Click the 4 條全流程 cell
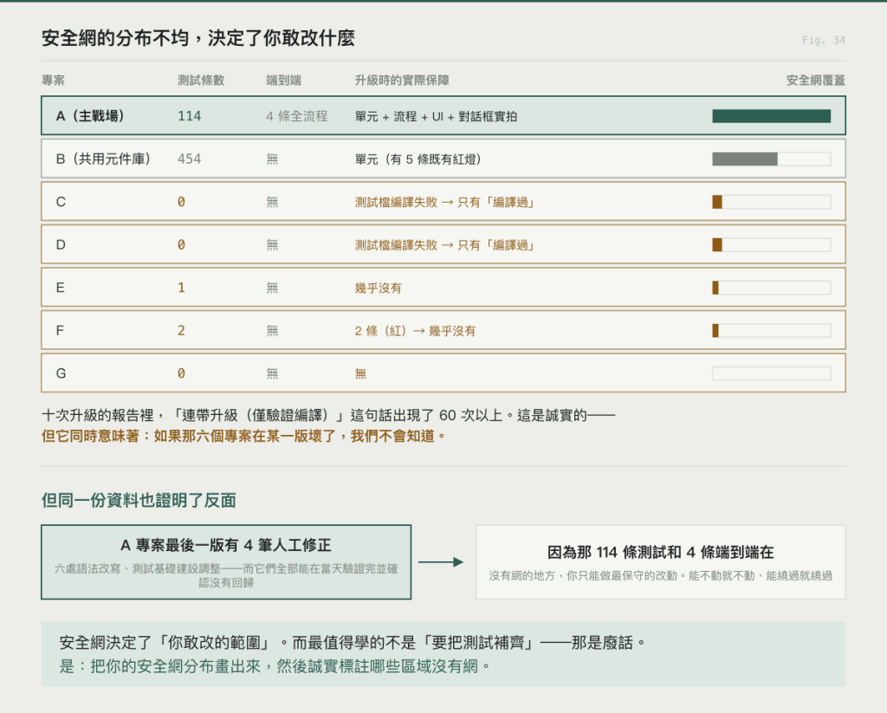887x713 pixels. pyautogui.click(x=296, y=116)
